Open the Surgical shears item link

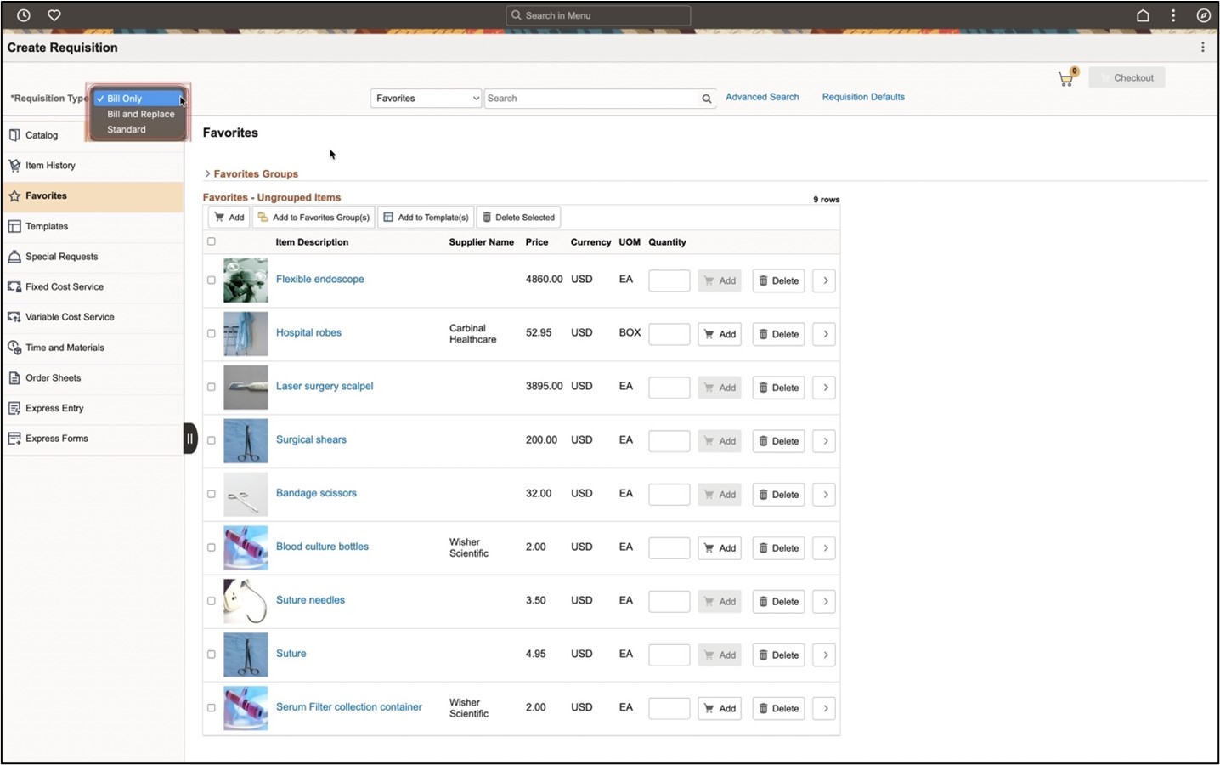pos(311,439)
